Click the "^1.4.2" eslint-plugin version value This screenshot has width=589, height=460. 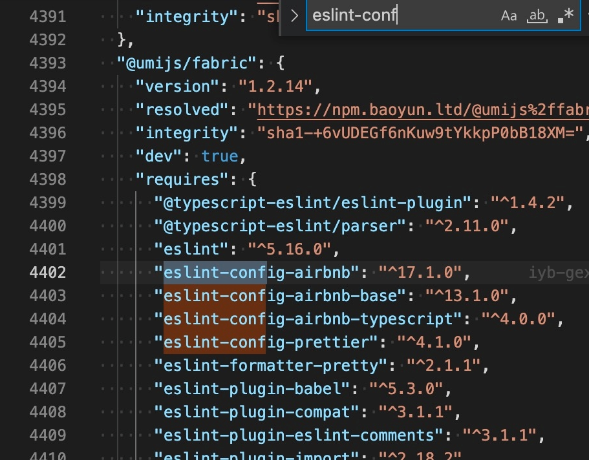[x=528, y=202]
